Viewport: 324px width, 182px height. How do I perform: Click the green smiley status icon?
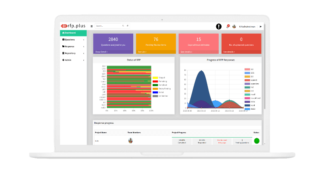[x=256, y=141]
